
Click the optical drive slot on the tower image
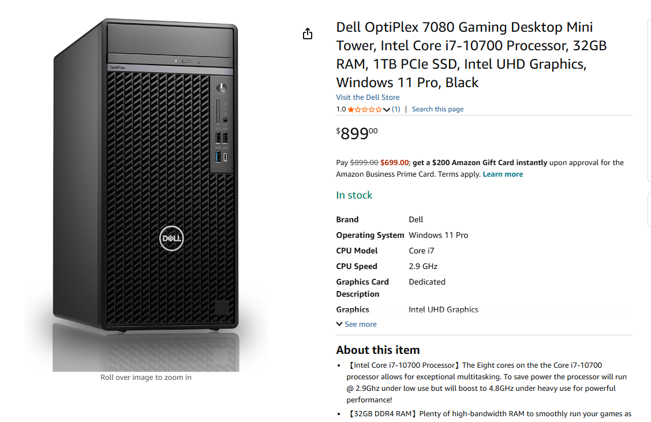tap(170, 59)
